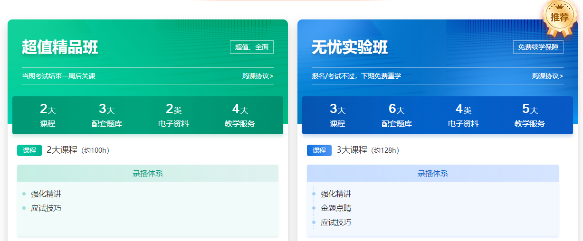Click the blue 课程 badge in 无忧实验班
Image resolution: width=583 pixels, height=241 pixels.
(x=319, y=150)
